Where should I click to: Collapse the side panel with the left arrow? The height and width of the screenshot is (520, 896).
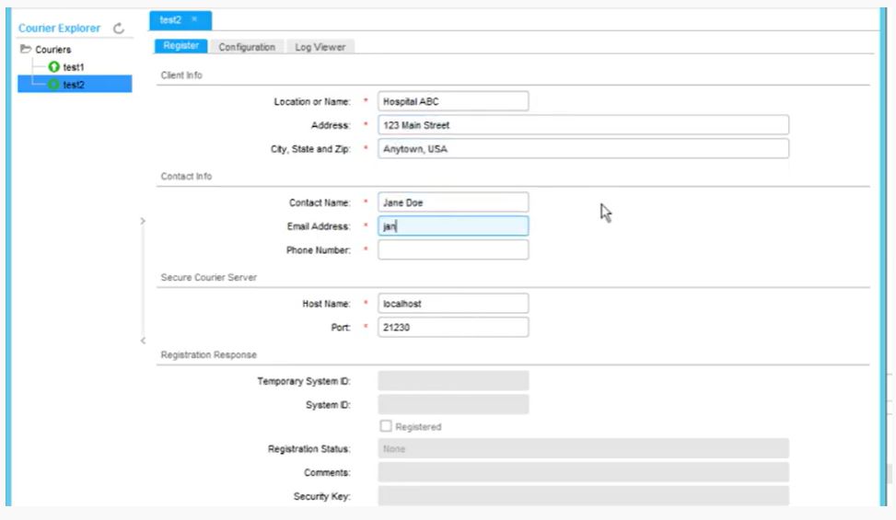tap(143, 341)
